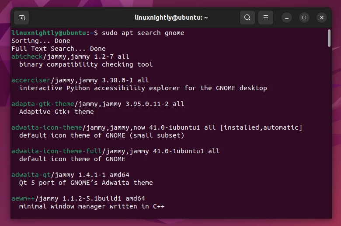Click the adwaita-qt package name

tap(31, 175)
